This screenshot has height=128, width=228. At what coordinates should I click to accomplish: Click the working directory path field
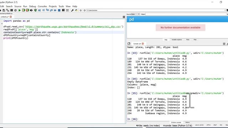pos(156,10)
